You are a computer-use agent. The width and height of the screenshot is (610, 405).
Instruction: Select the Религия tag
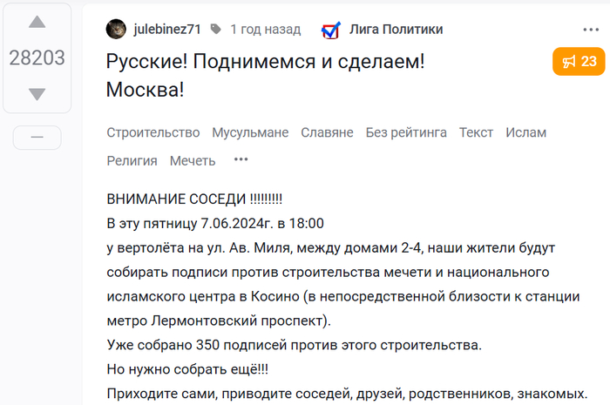132,161
